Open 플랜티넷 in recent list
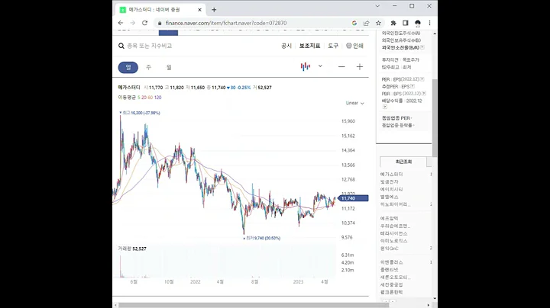The image size is (550, 308). (389, 270)
